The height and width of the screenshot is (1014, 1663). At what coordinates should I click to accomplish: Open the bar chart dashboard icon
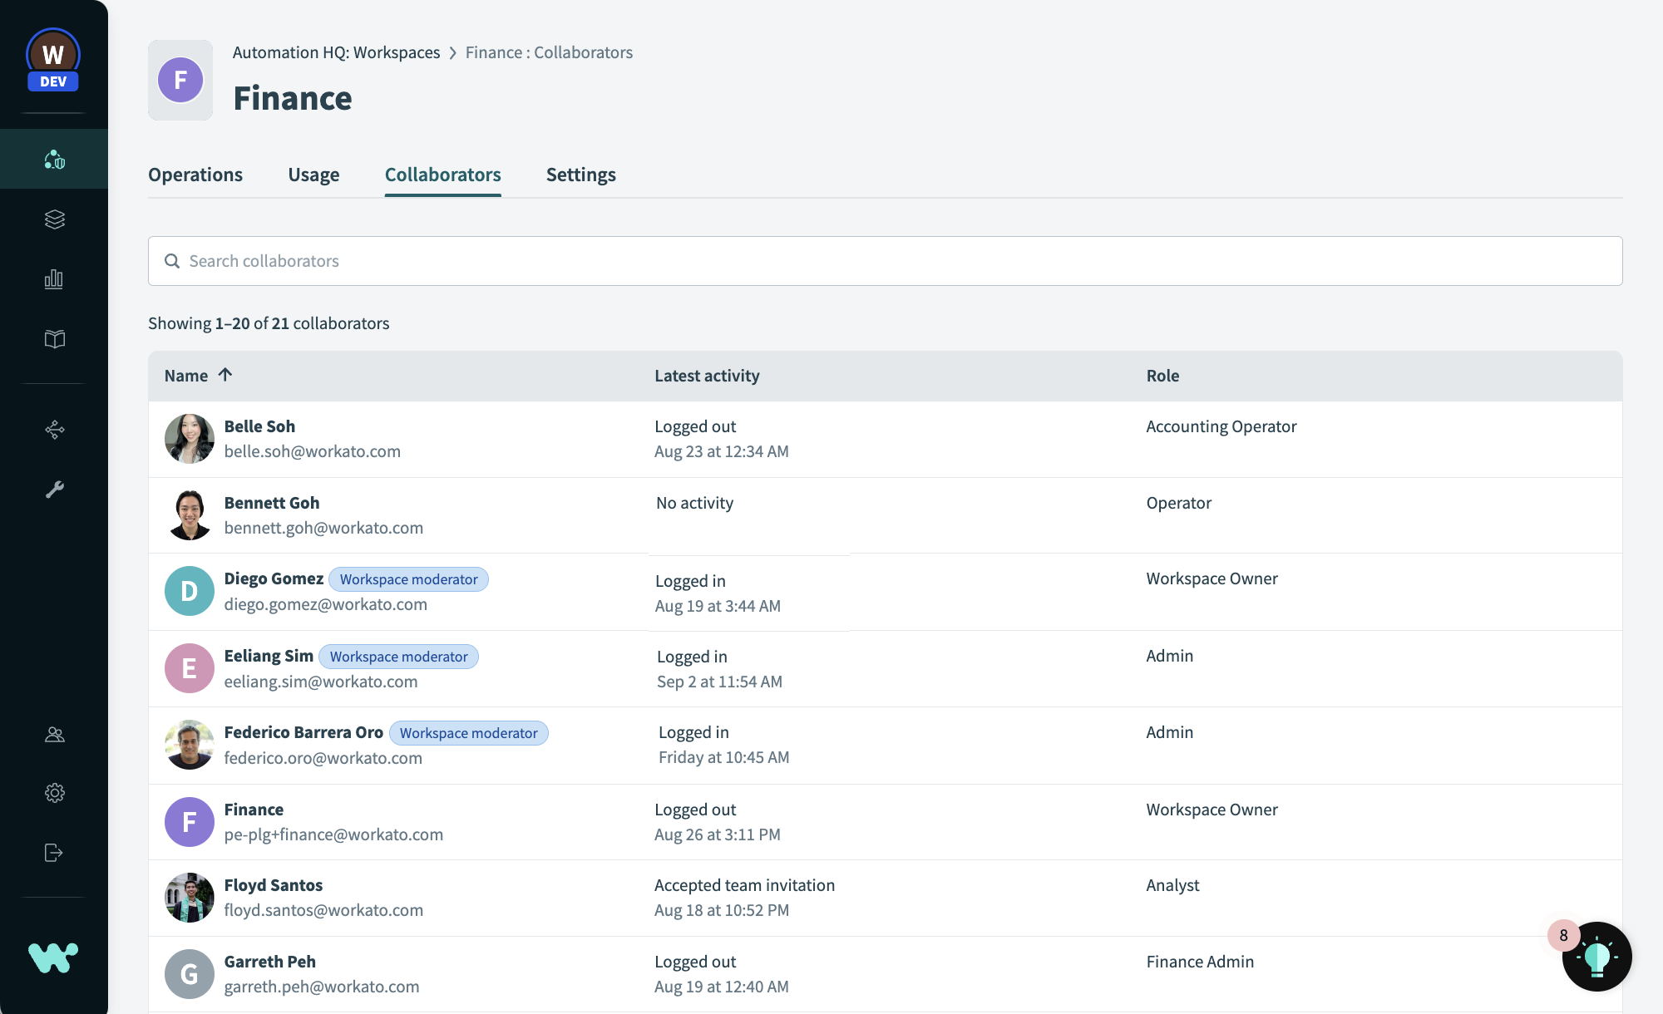[x=54, y=279]
